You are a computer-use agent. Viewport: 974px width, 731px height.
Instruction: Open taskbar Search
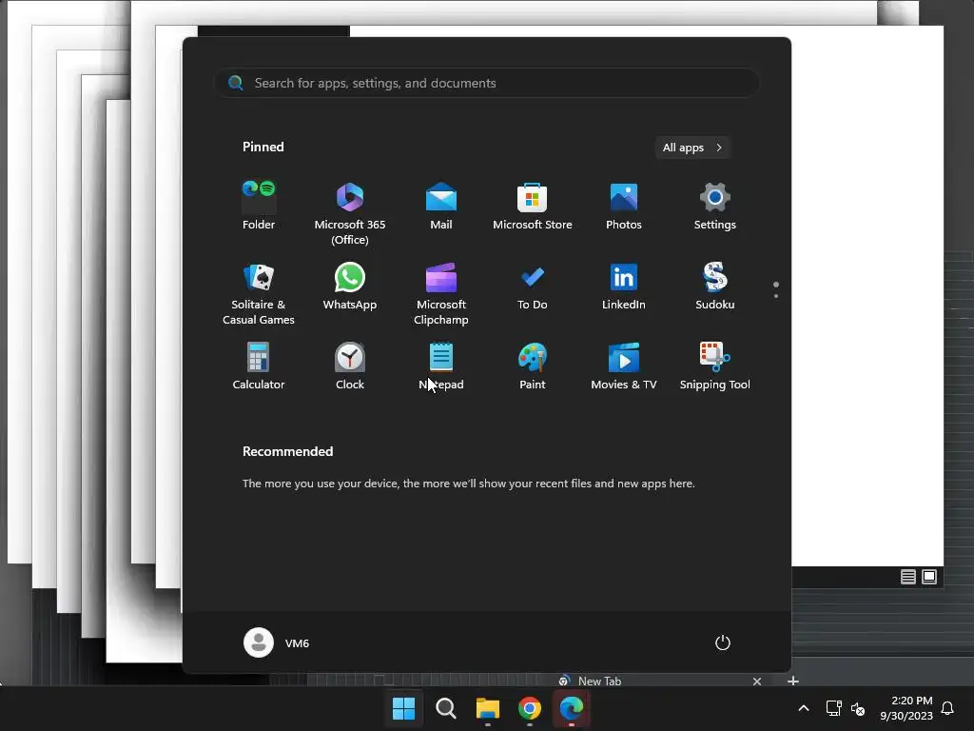[445, 708]
